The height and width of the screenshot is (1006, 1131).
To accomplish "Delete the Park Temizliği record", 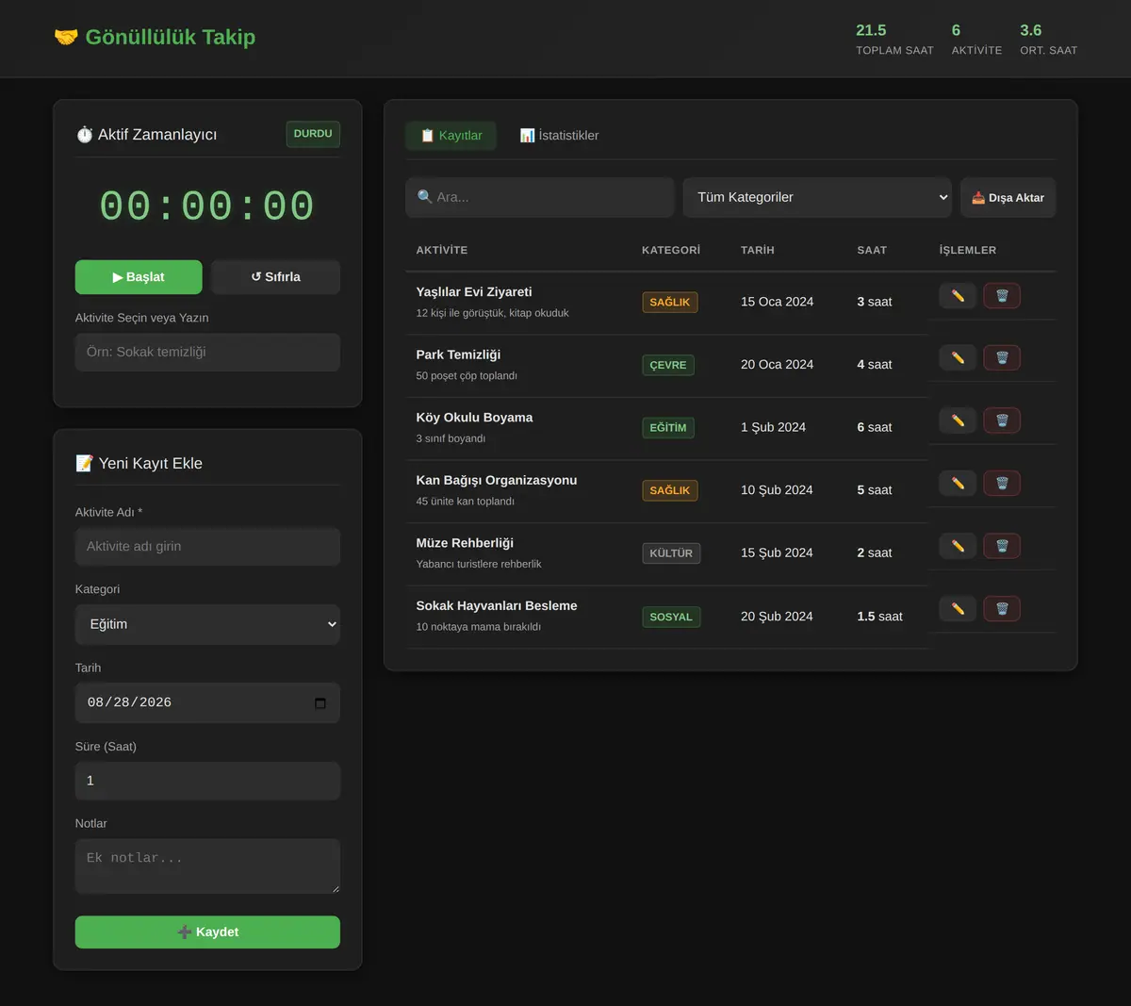I will [x=1002, y=358].
